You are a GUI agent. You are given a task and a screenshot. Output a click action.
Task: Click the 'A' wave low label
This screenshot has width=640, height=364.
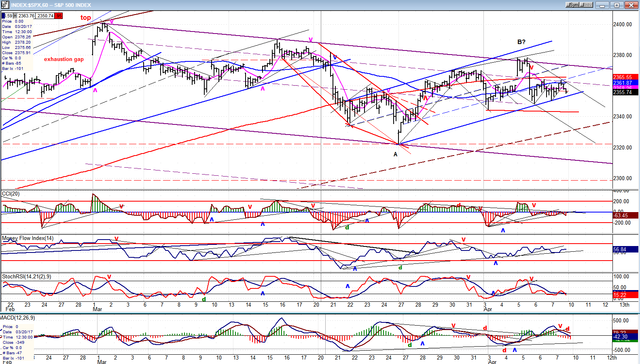click(x=395, y=154)
